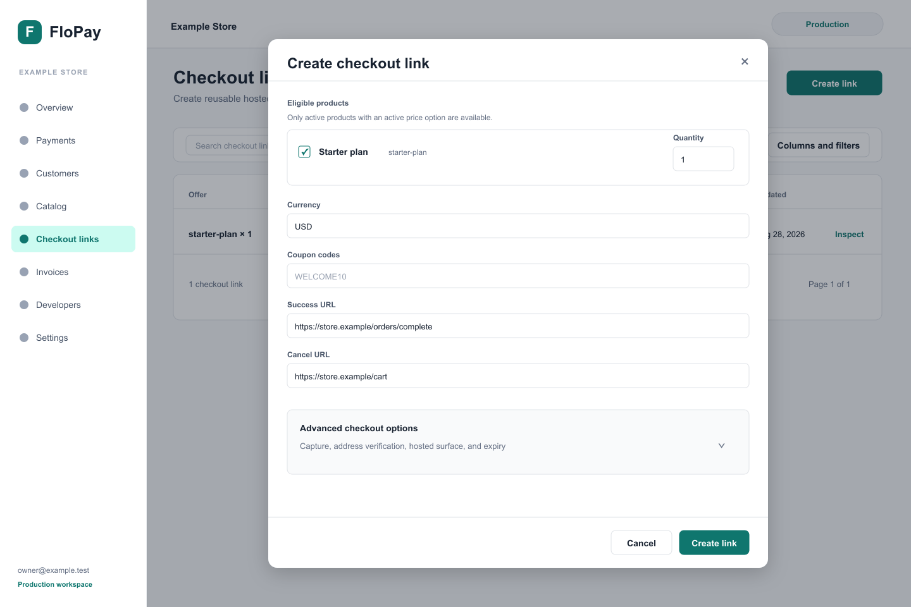Click the Overview sidebar bullet icon

point(24,107)
